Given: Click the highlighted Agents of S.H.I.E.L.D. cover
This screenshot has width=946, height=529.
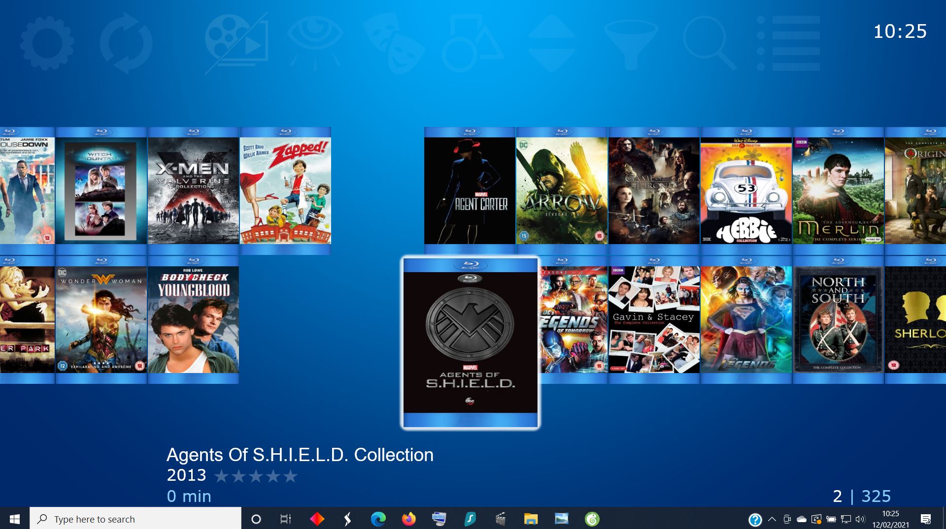Looking at the screenshot, I should [470, 342].
